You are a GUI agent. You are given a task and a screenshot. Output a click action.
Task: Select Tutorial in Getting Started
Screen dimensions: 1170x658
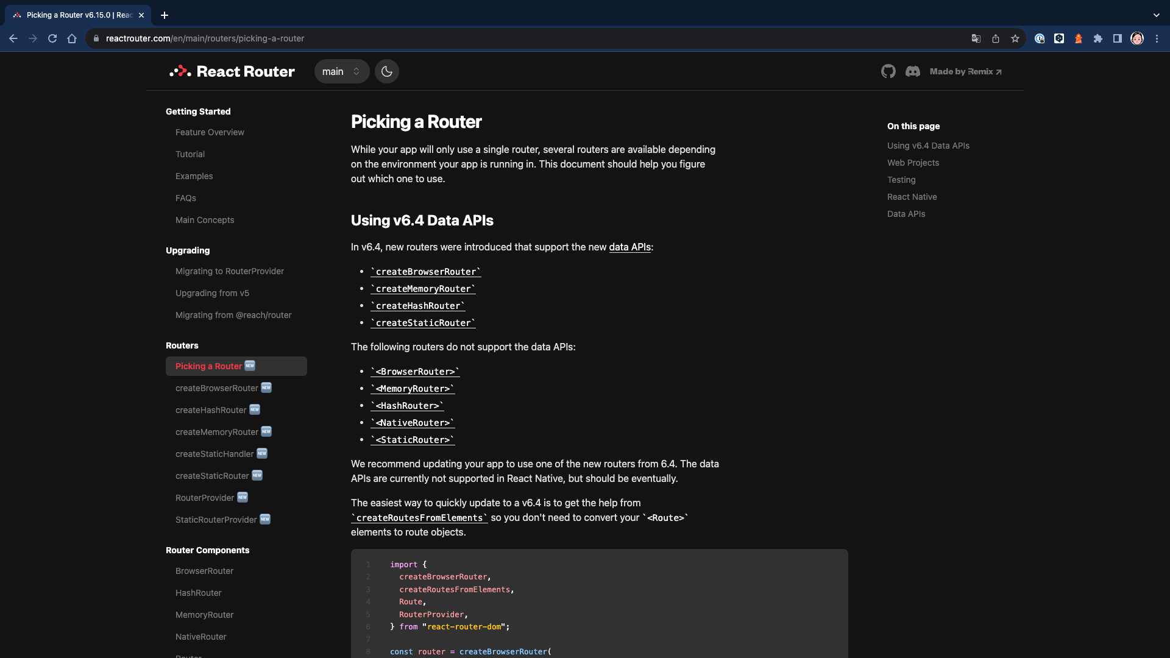[190, 154]
